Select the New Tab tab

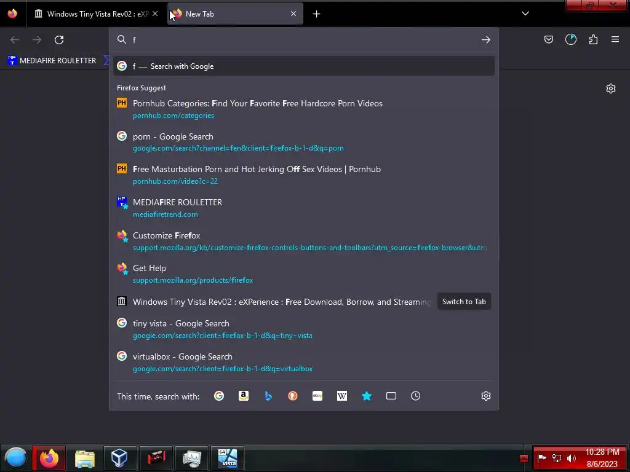tap(235, 14)
